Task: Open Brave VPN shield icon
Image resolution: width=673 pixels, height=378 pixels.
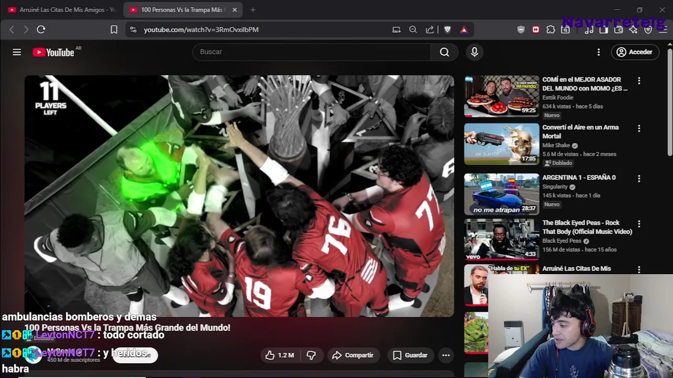Action: (648, 30)
